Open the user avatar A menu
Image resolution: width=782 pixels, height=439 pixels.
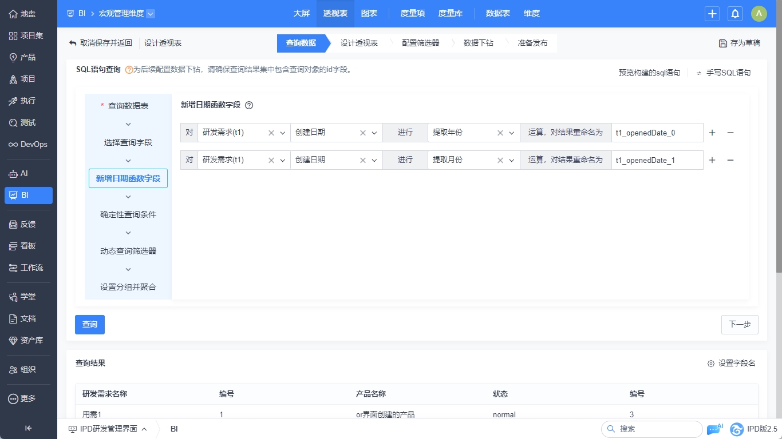click(x=759, y=14)
